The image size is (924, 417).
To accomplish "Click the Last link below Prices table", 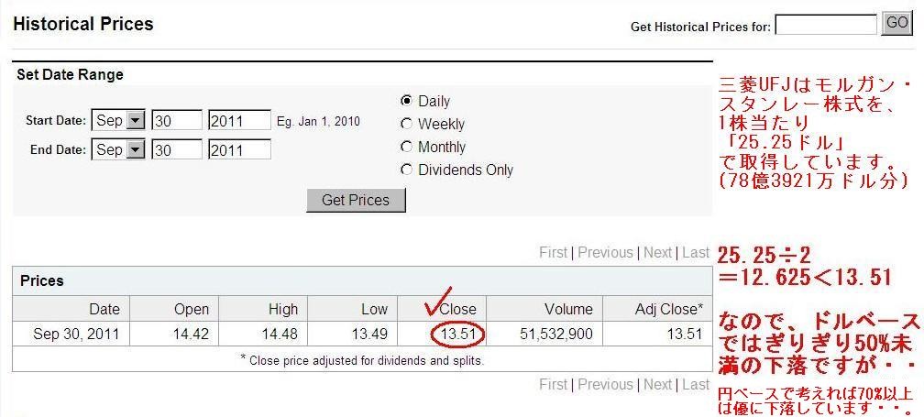I will (x=696, y=385).
